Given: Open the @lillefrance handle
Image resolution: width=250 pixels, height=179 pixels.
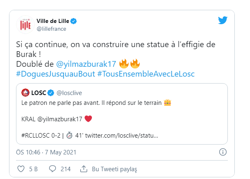Looking at the screenshot, I should point(51,29).
